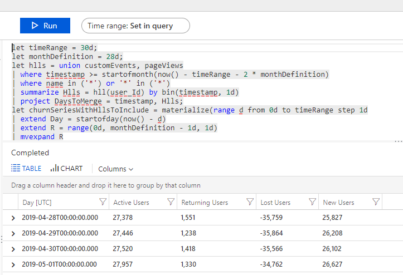
Task: Expand the 2019-04-28 result row
Action: tap(13, 218)
